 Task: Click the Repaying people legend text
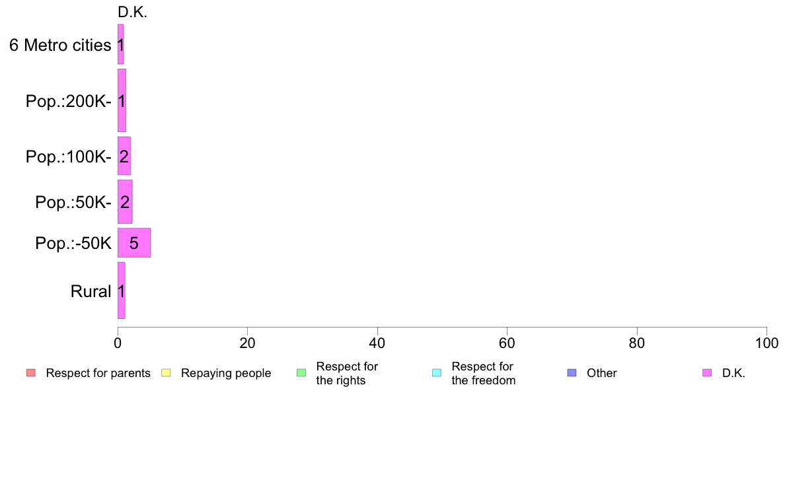point(226,373)
